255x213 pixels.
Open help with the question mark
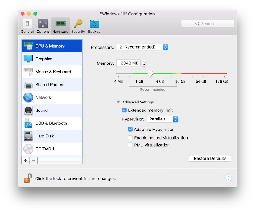(x=229, y=178)
